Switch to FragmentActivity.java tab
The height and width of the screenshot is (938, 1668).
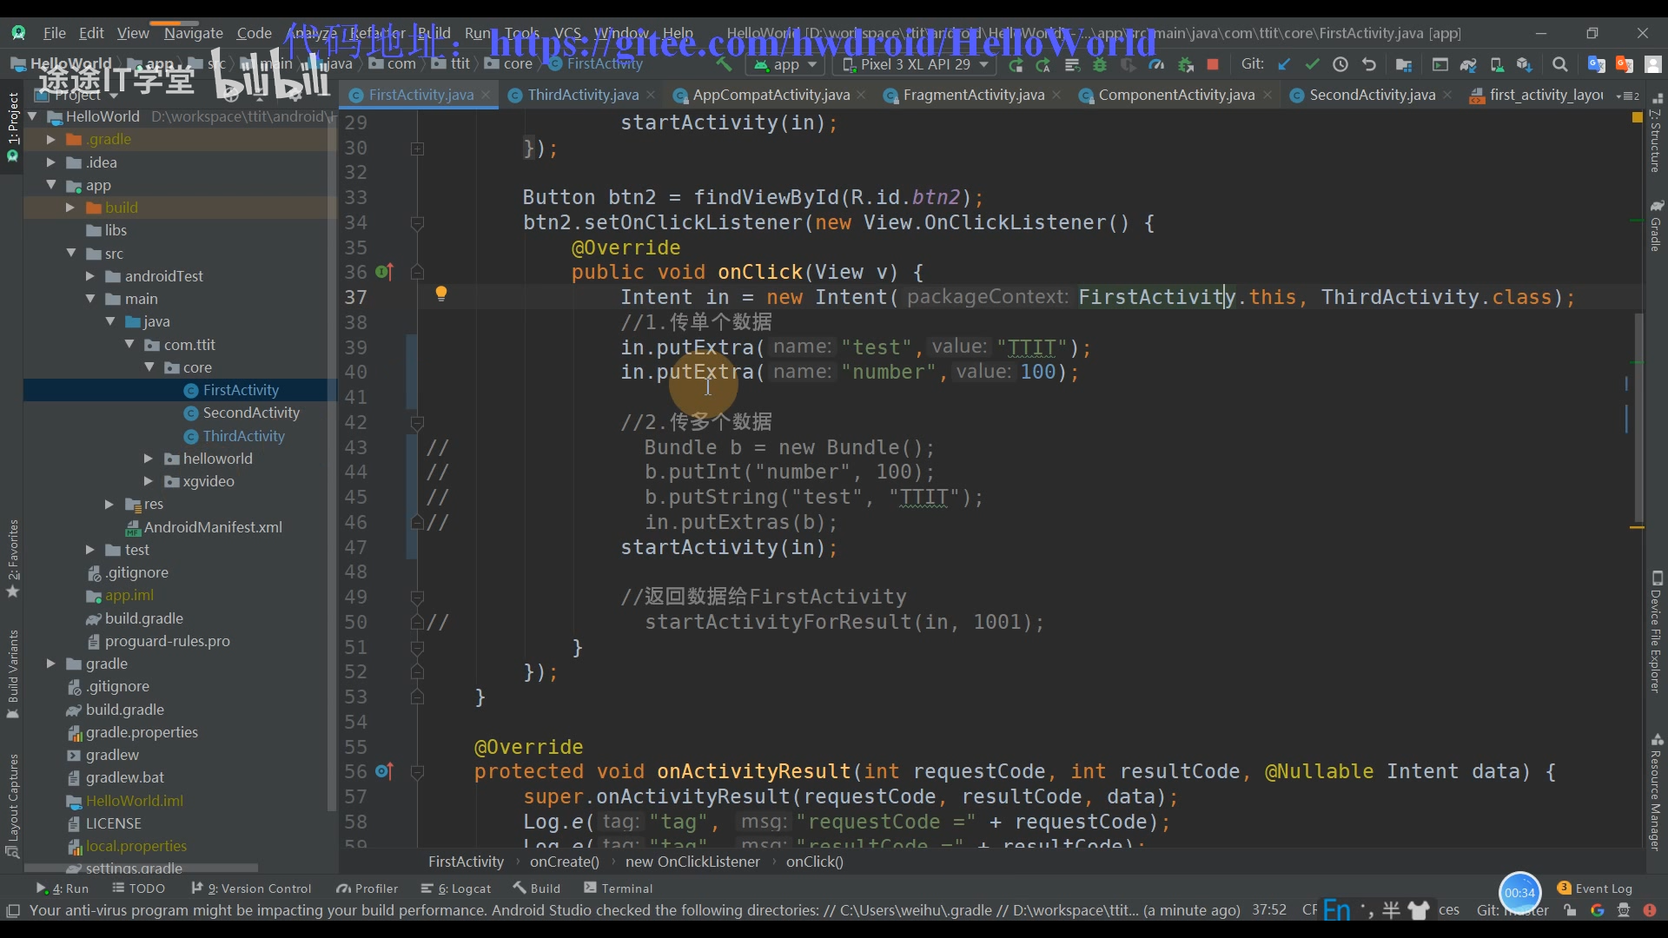[973, 95]
